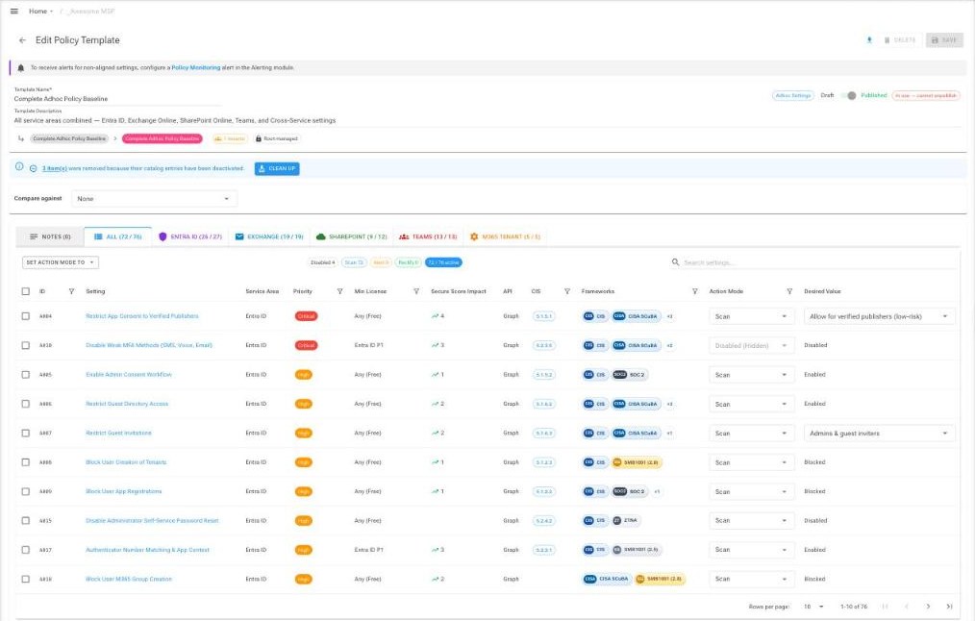Open Action Mode dropdown for Restrict App Consent row
Image resolution: width=975 pixels, height=621 pixels.
click(x=751, y=316)
